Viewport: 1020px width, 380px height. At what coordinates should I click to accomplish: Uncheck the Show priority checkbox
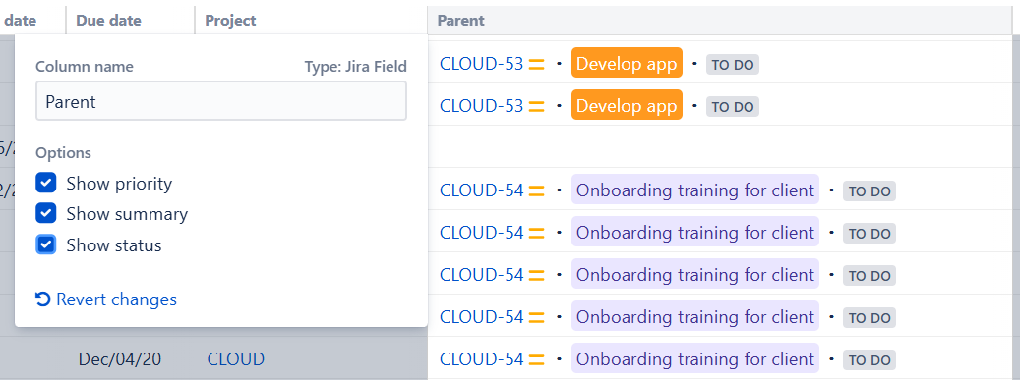(45, 184)
